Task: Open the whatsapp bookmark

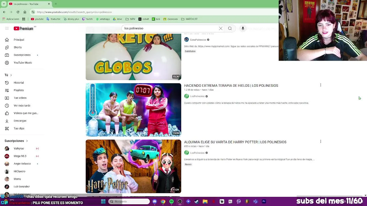Action: (103, 19)
